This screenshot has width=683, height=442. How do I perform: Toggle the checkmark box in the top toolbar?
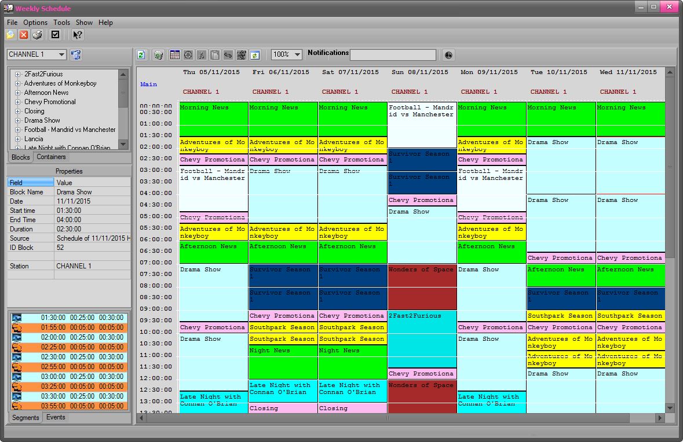(x=55, y=35)
